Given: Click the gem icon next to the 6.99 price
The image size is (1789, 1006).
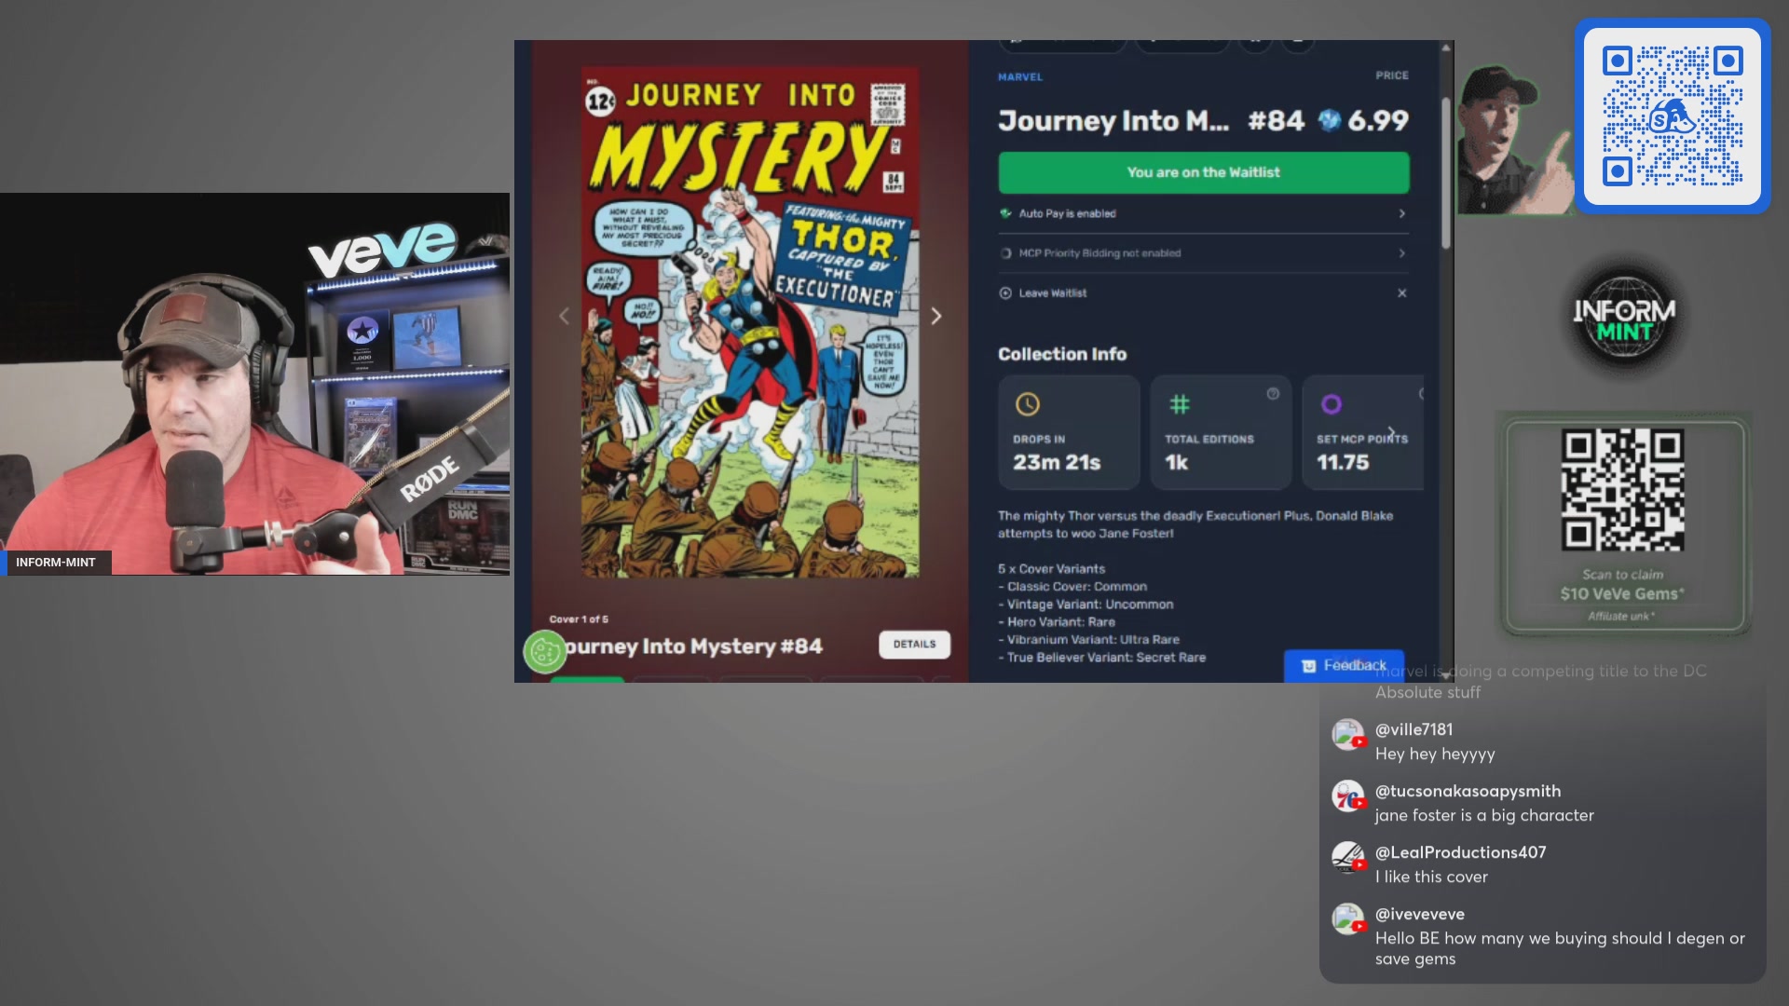Looking at the screenshot, I should (1330, 120).
